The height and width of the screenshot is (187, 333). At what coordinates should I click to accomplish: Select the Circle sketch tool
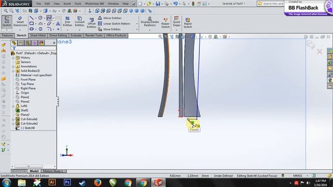(41, 18)
